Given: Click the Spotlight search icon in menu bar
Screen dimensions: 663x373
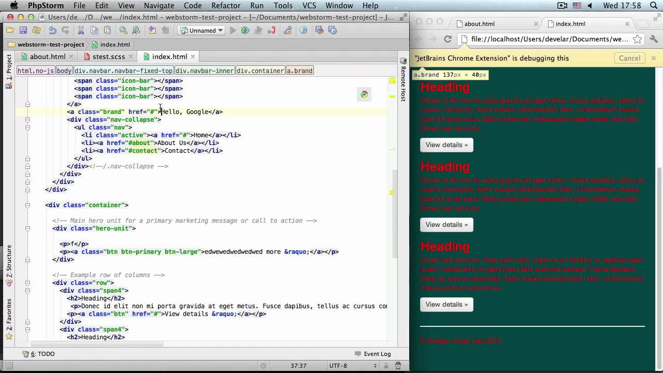Looking at the screenshot, I should [x=655, y=6].
